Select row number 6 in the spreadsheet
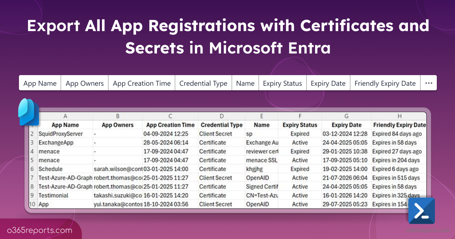Image resolution: width=455 pixels, height=239 pixels. pos(33,169)
